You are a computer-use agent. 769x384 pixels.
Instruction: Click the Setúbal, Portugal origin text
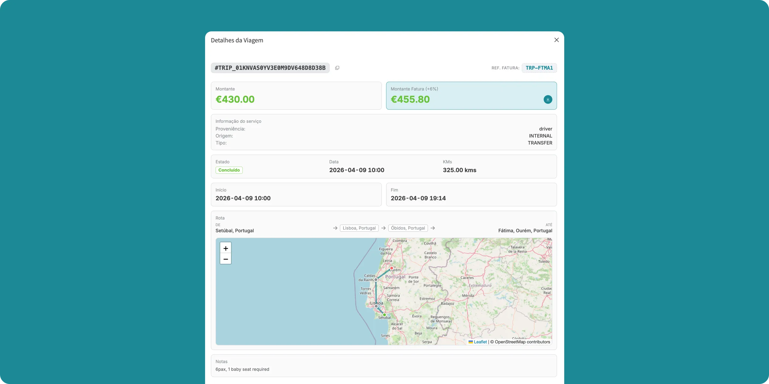point(235,231)
